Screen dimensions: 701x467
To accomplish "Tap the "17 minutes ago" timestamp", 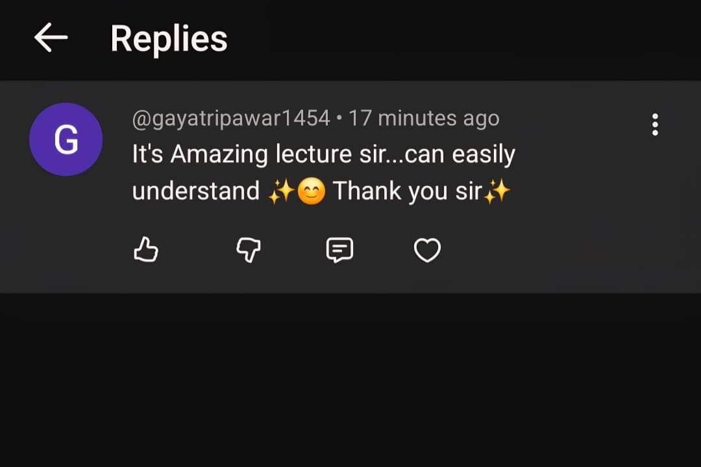I will coord(424,119).
